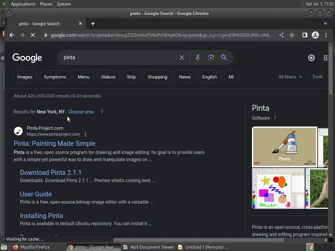The height and width of the screenshot is (251, 335).
Task: Open Chrome profile avatar
Action: pos(315,35)
